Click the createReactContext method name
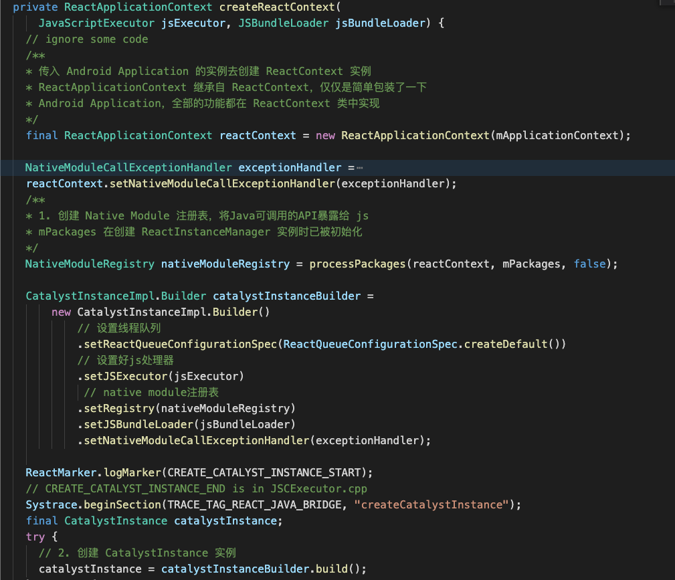675x580 pixels. tap(277, 7)
